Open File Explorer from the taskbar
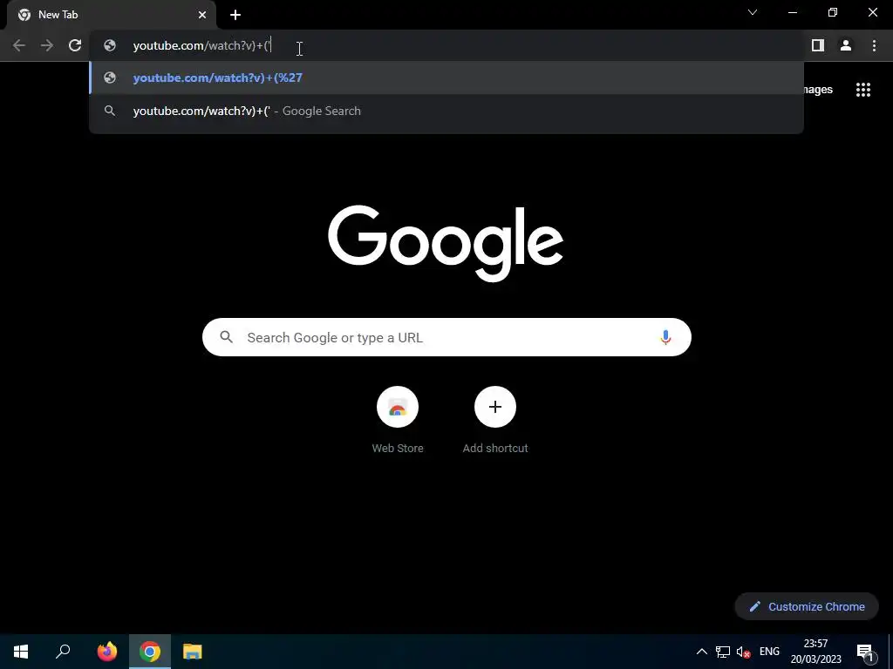This screenshot has width=893, height=669. point(193,652)
